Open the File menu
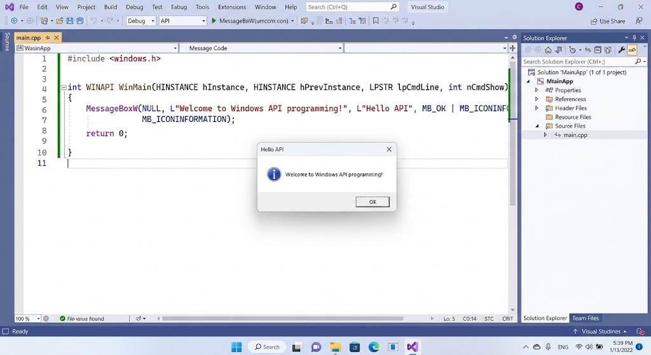This screenshot has height=355, width=651. (24, 7)
